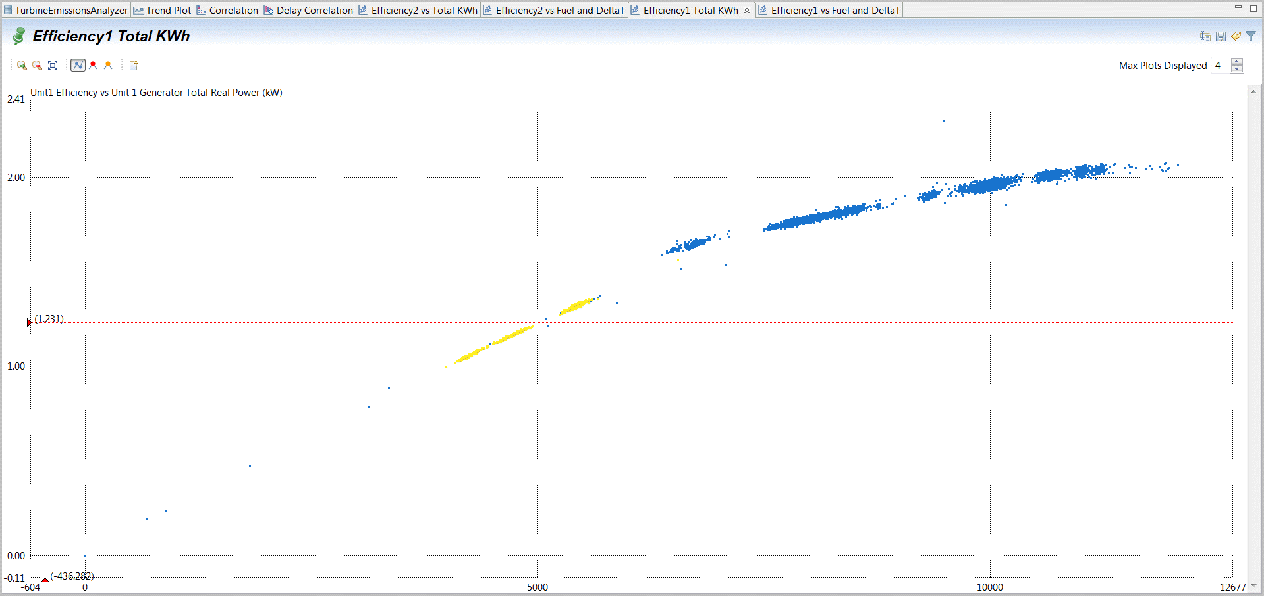Click the yellow undo arrow icon

1236,36
